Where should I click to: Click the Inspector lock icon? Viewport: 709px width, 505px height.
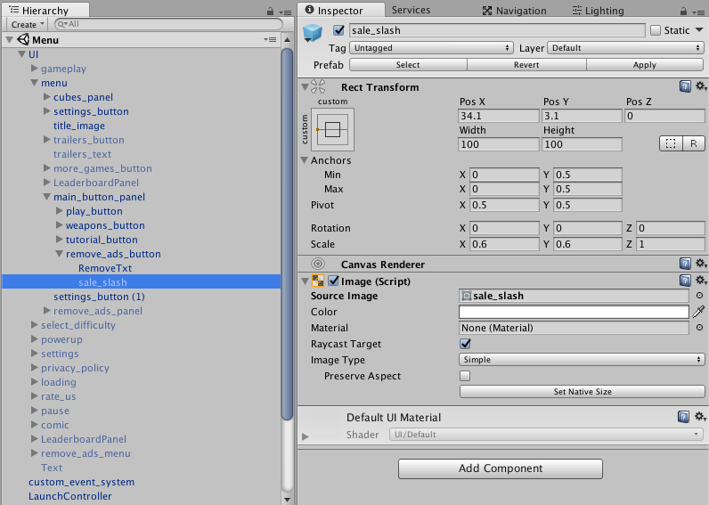[683, 11]
